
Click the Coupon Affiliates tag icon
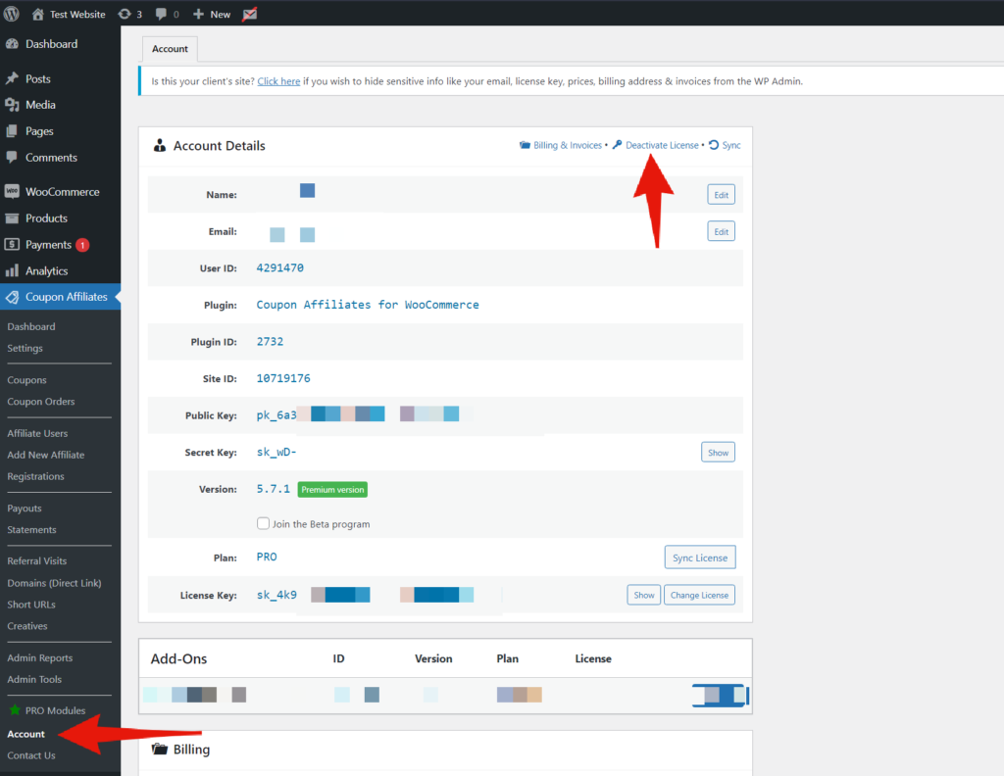(12, 297)
